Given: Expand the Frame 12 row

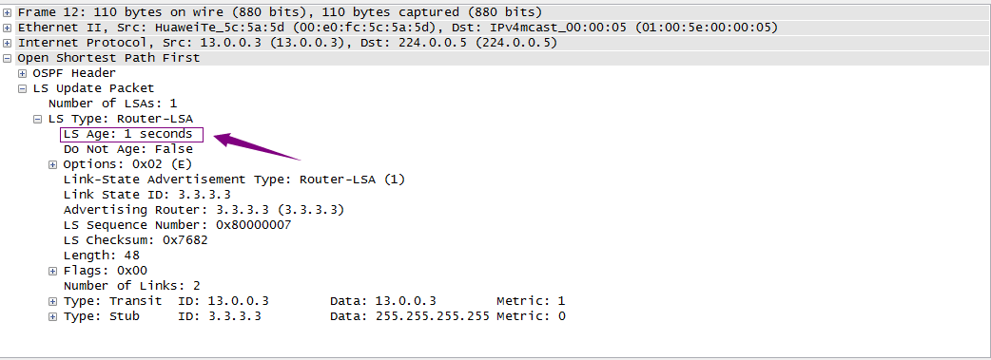Looking at the screenshot, I should click(x=7, y=12).
